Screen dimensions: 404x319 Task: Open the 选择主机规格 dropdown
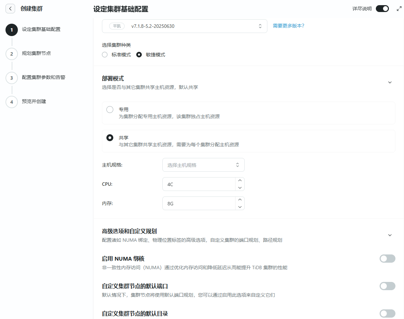(x=203, y=165)
